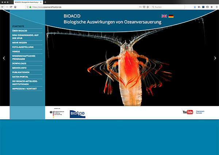Open Daten-Portal from the side menu
This screenshot has height=155, width=219.
coord(20,77)
